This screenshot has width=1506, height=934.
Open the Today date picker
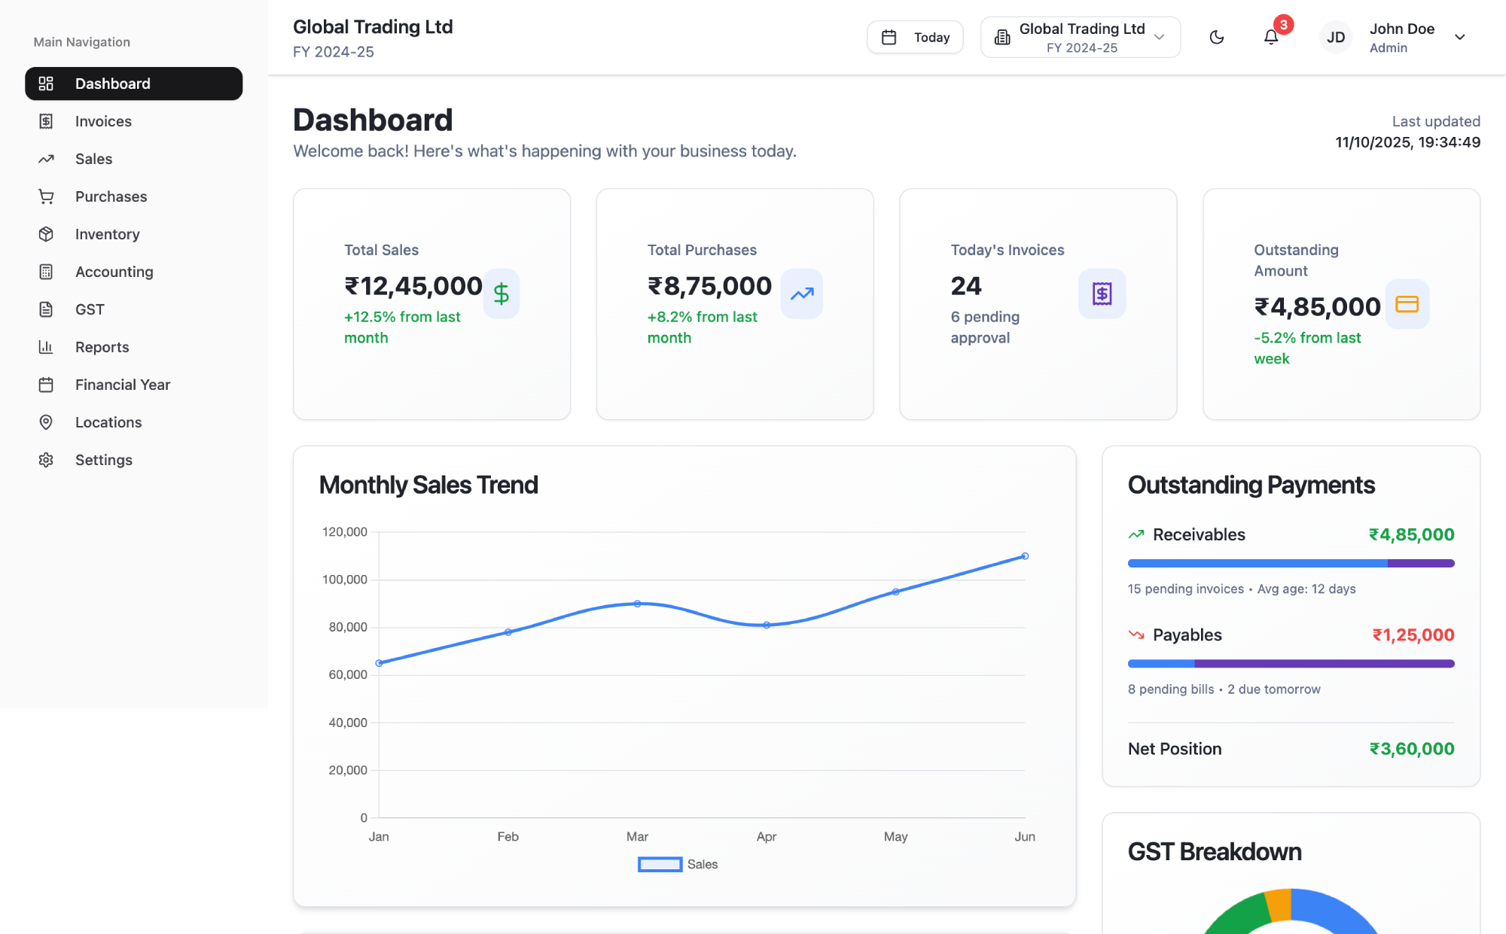click(915, 38)
